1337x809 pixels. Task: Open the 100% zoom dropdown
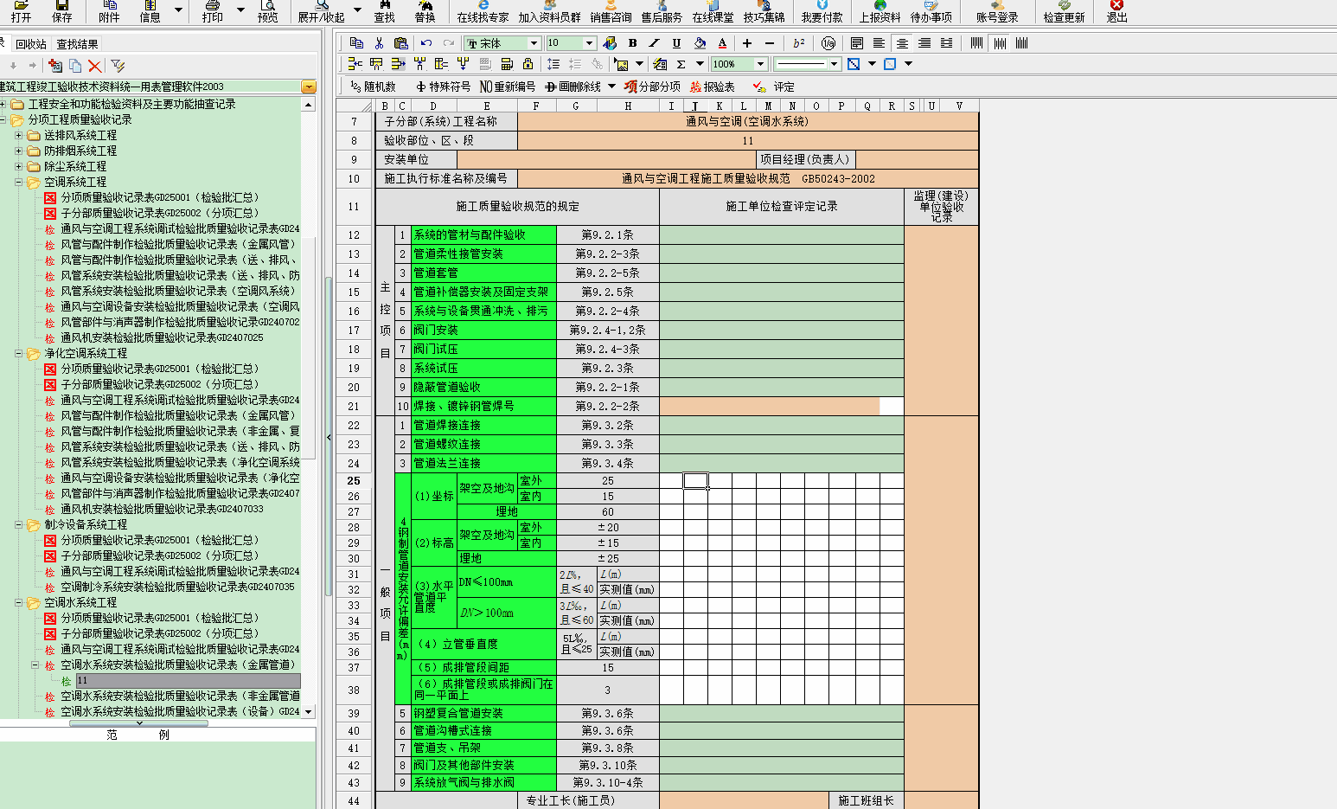click(x=760, y=64)
